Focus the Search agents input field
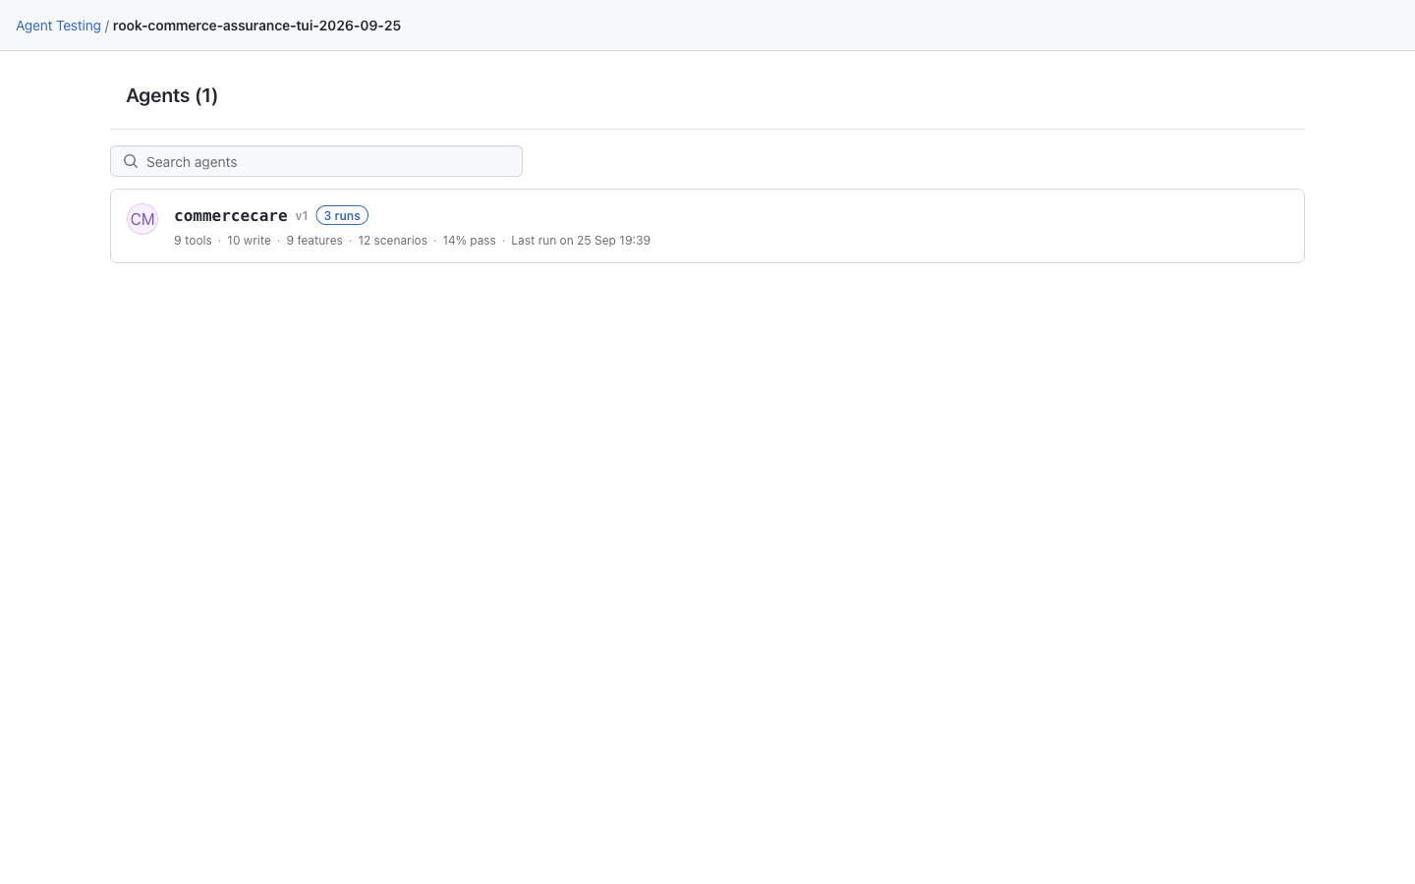Screen dimensions: 1415x884 [316, 161]
